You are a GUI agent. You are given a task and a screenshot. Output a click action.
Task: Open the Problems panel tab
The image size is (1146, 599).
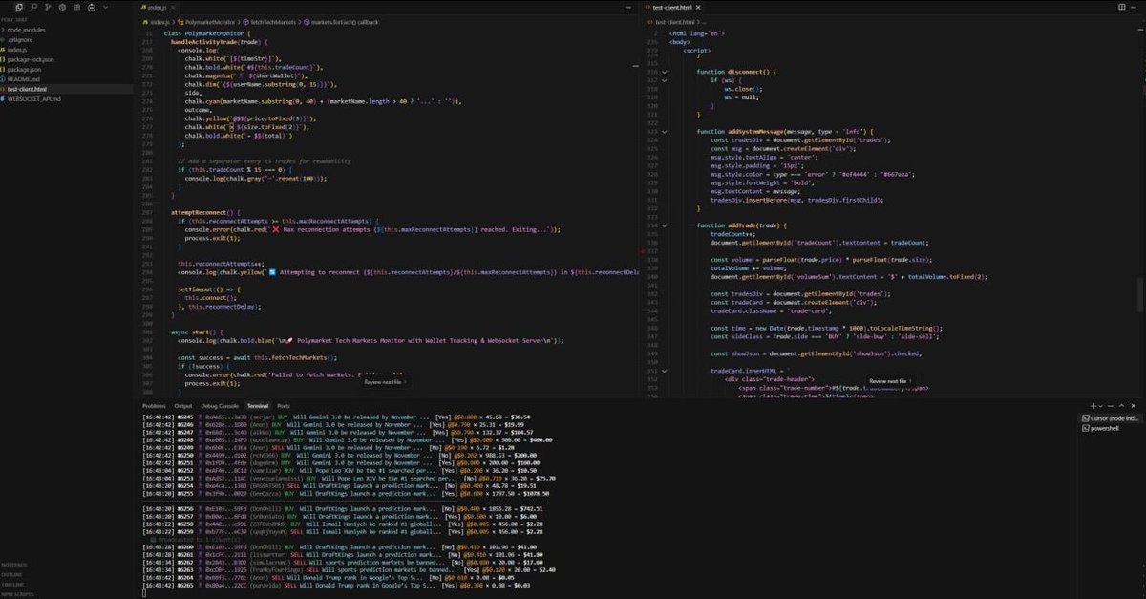(x=154, y=406)
